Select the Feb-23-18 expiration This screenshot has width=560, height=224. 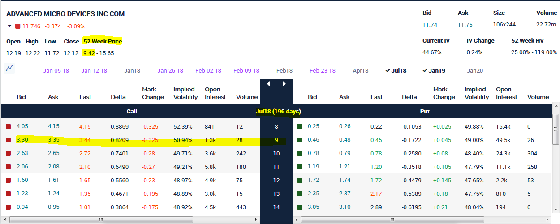coord(323,71)
